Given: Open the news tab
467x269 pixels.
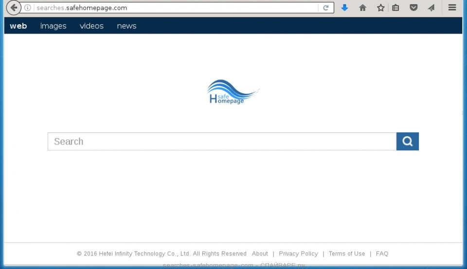Looking at the screenshot, I should (x=126, y=26).
